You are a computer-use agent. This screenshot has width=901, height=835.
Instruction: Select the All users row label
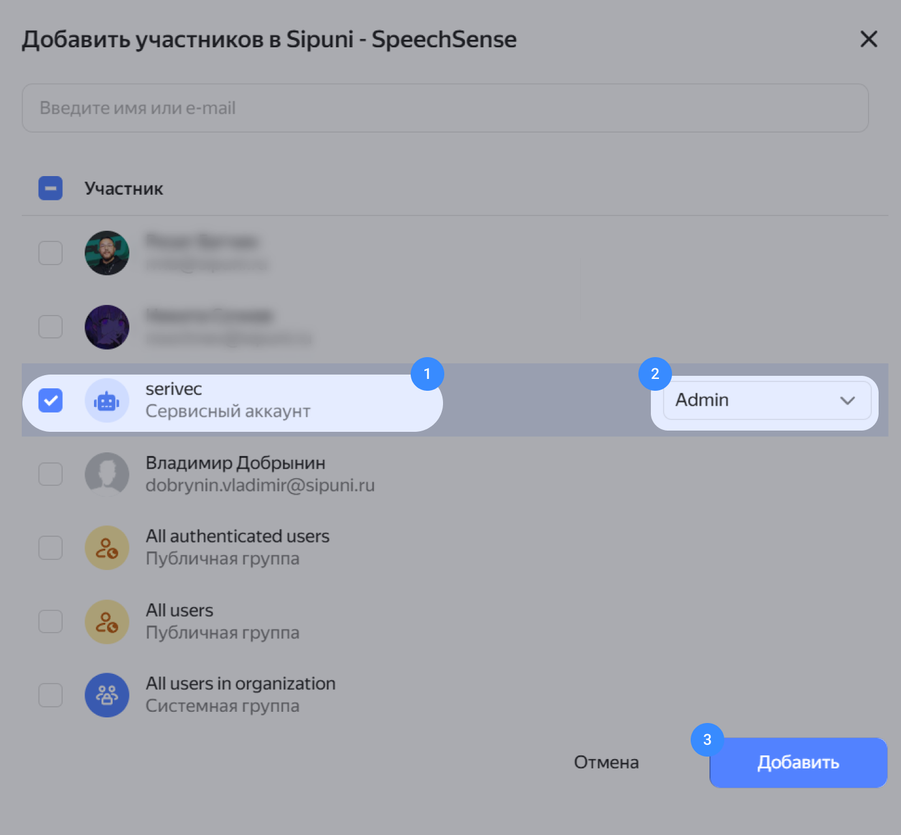(179, 610)
